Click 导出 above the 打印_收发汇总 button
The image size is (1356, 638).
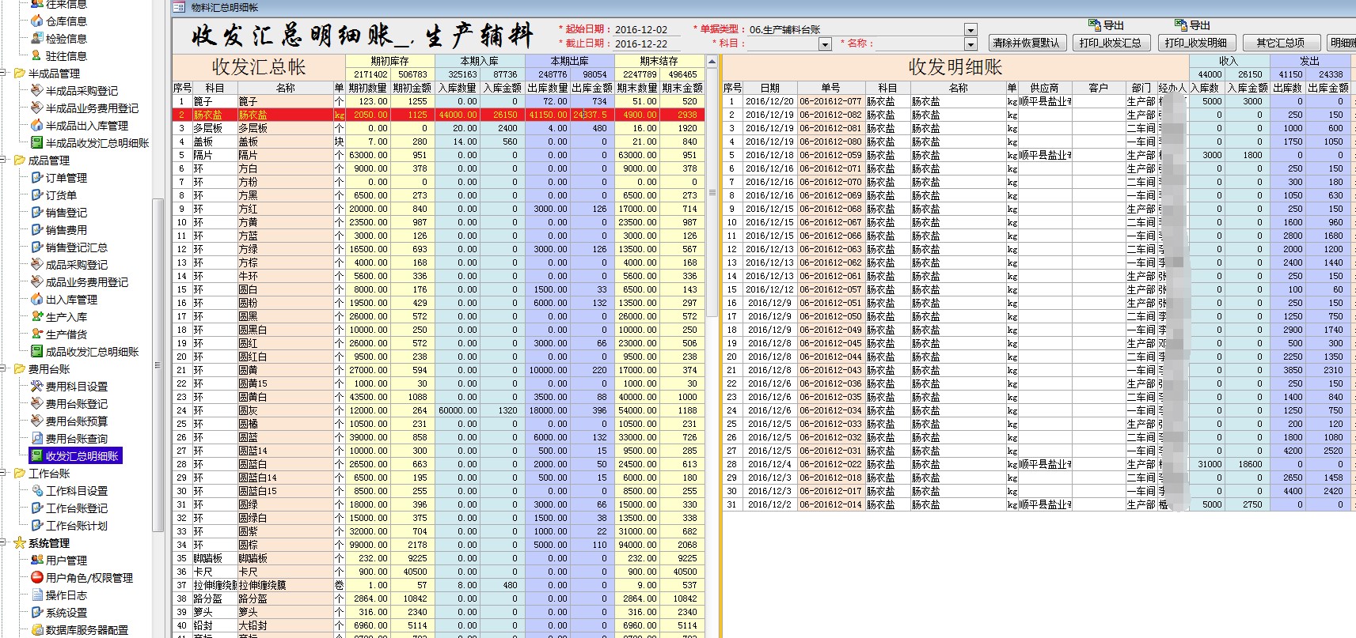1107,25
